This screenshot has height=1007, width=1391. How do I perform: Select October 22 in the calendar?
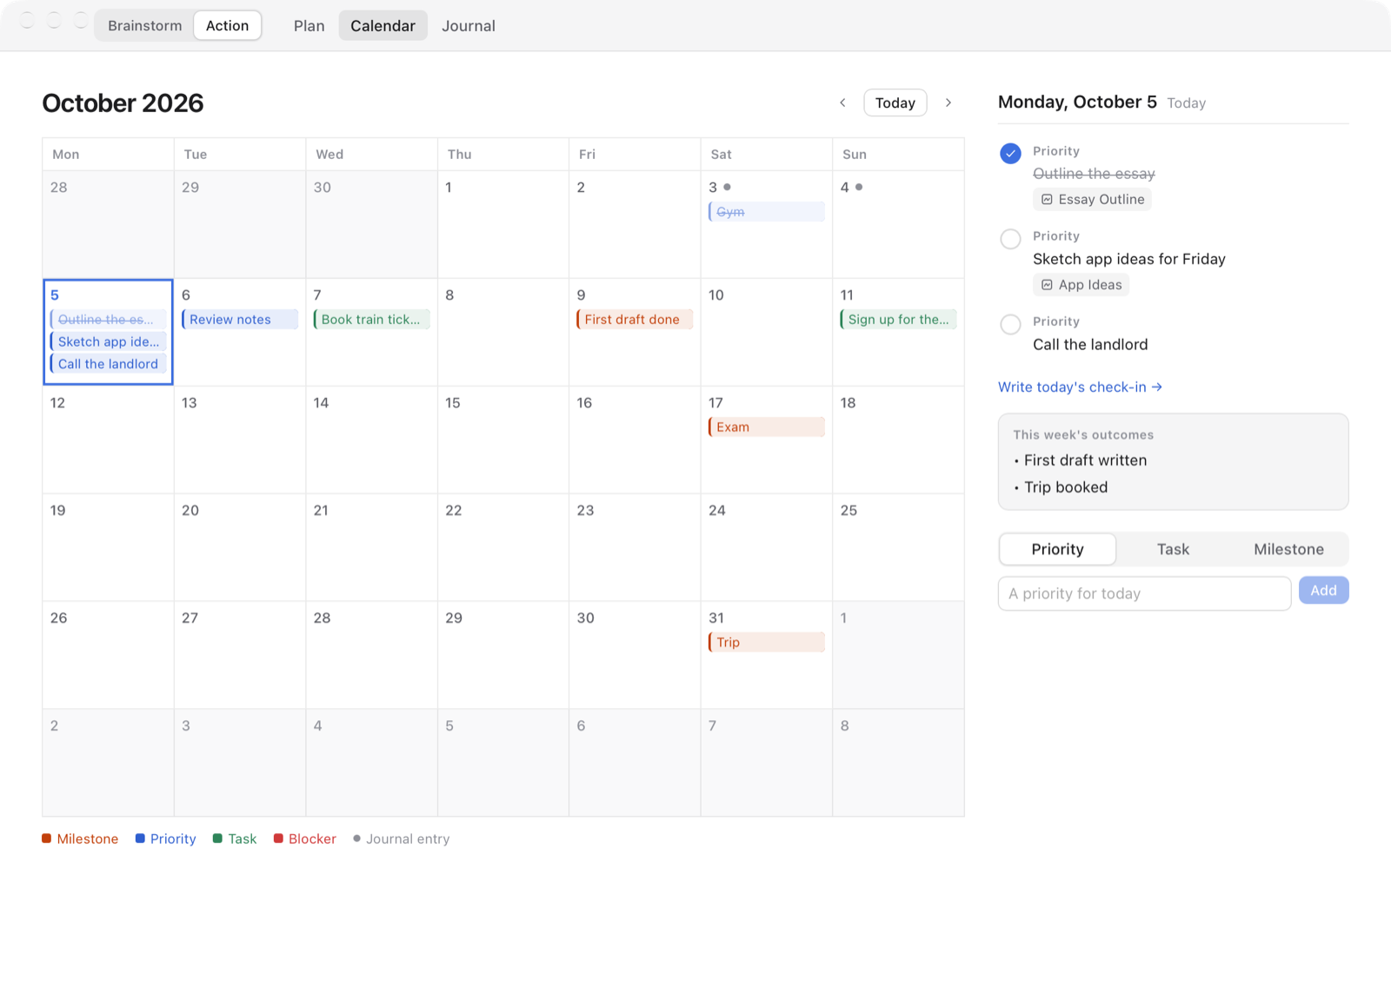pos(503,547)
